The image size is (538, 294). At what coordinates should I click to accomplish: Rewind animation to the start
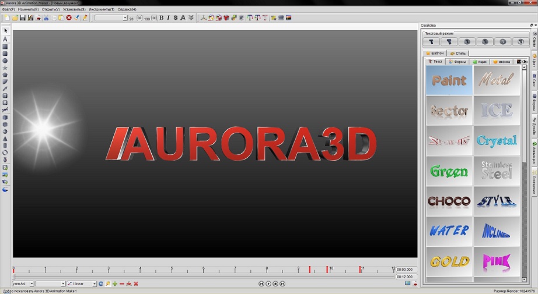[261, 284]
